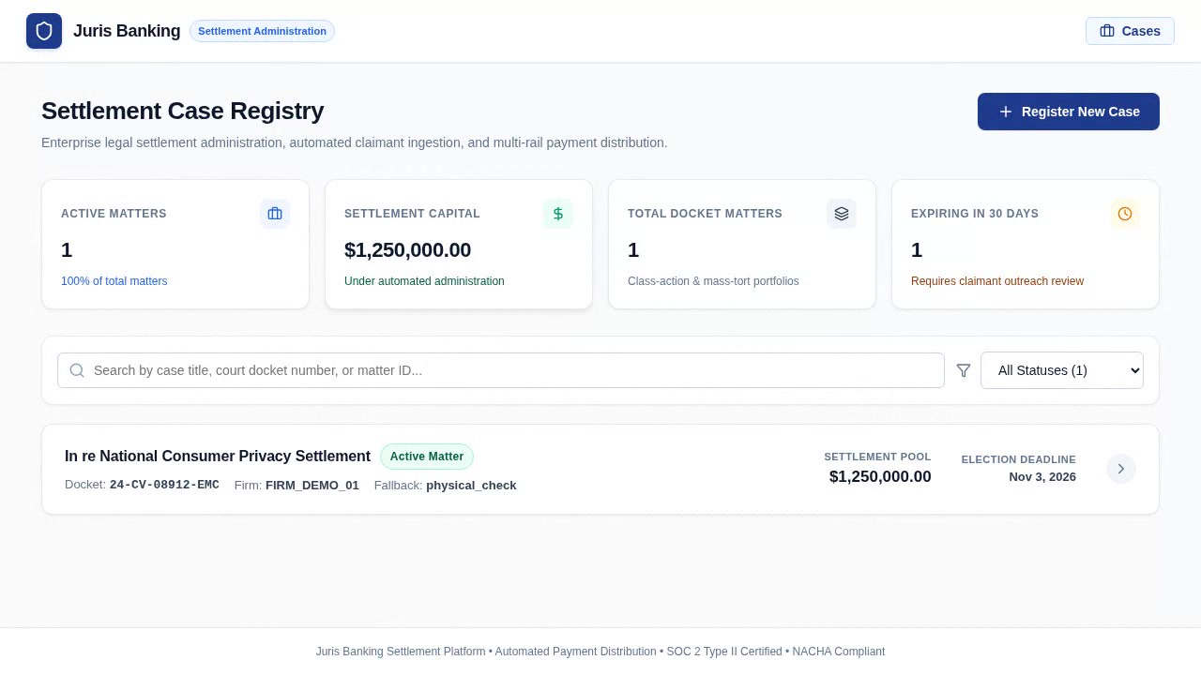
Task: Click the Juris Banking brand name
Action: click(127, 31)
